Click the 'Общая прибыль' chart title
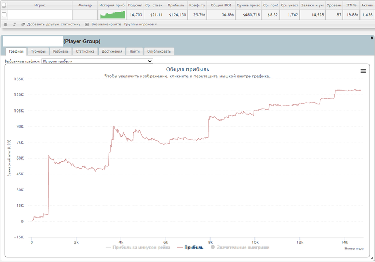 (187, 70)
